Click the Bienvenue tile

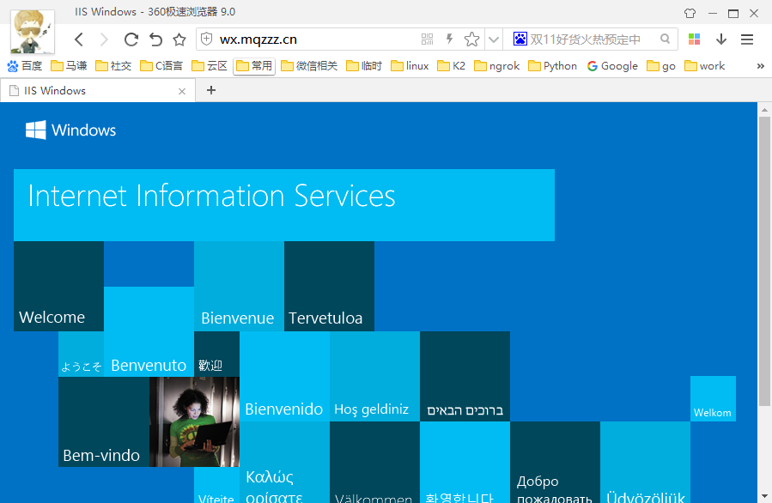tap(239, 286)
